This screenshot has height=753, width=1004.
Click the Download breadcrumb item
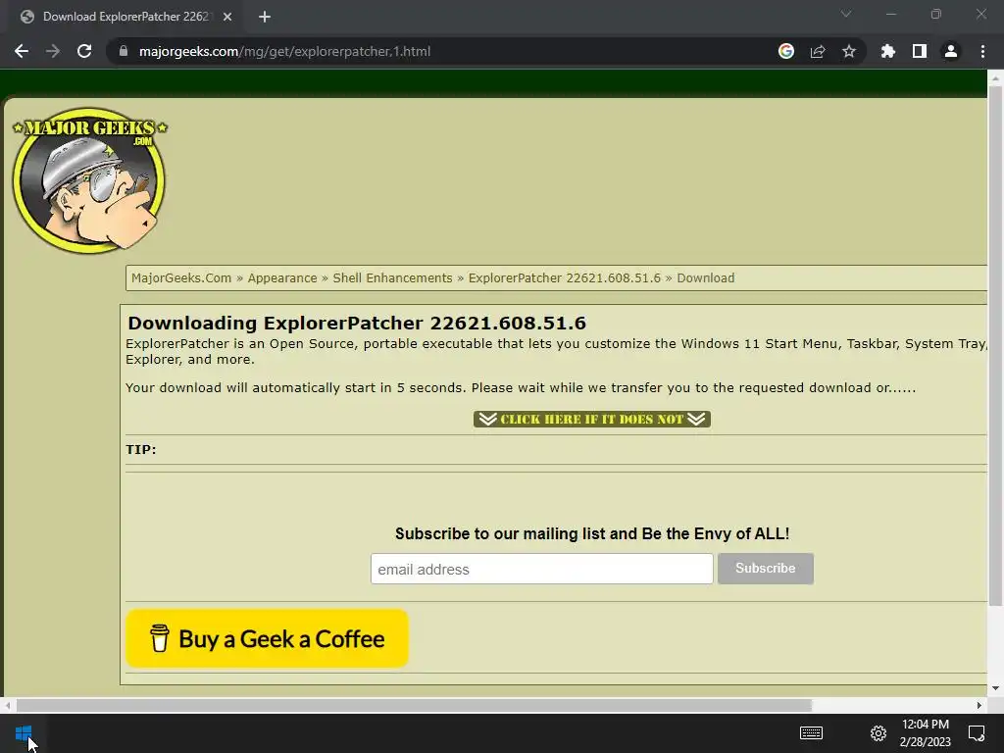[706, 277]
